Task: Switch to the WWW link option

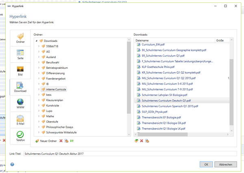Action: click(20, 103)
